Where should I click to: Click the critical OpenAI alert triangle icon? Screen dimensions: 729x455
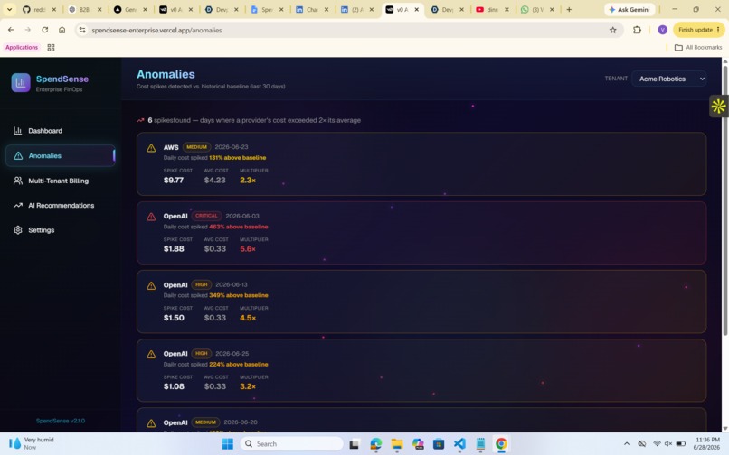pyautogui.click(x=151, y=217)
